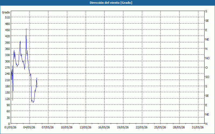Click the date label 04/05/26
Image resolution: width=215 pixels, height=134 pixels.
29,128
